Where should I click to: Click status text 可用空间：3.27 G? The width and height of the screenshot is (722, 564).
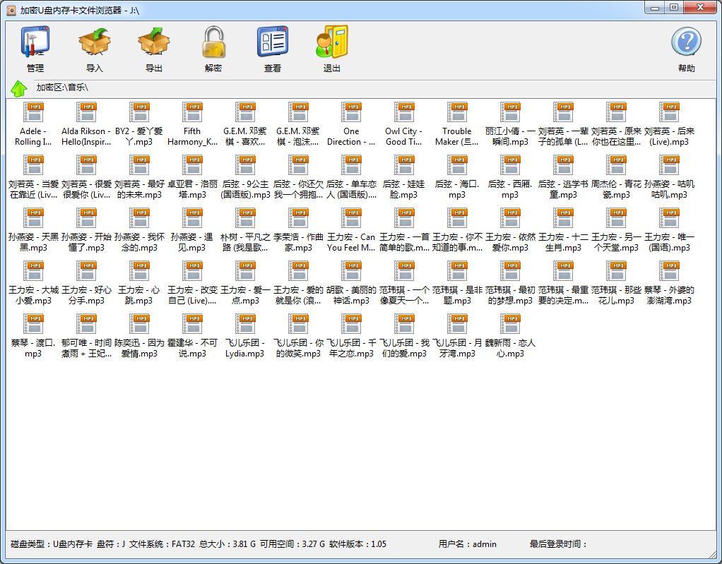point(292,544)
